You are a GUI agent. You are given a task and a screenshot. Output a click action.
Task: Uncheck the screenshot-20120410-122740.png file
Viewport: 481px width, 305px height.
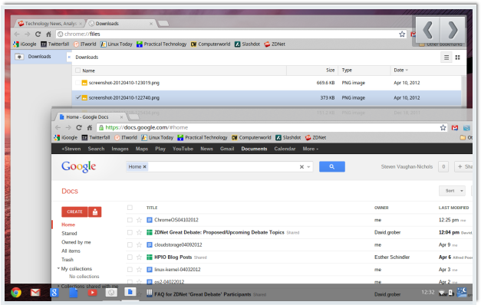[x=78, y=97]
